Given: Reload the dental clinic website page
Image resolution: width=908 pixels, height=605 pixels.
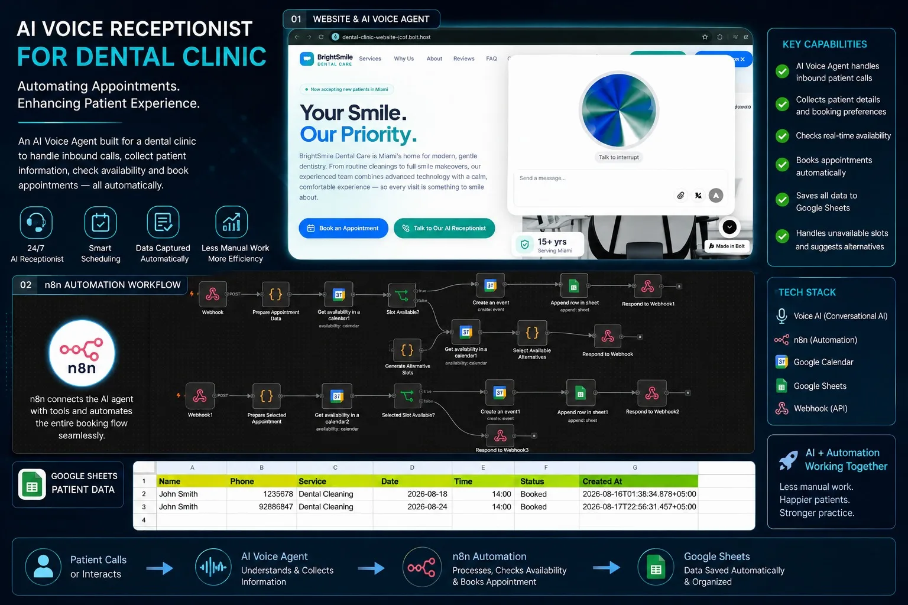Looking at the screenshot, I should click(321, 37).
